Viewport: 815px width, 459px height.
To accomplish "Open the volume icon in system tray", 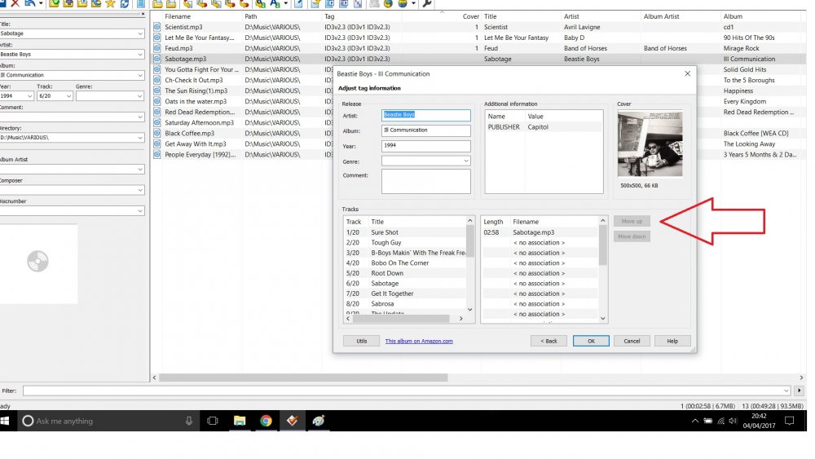I will point(733,421).
